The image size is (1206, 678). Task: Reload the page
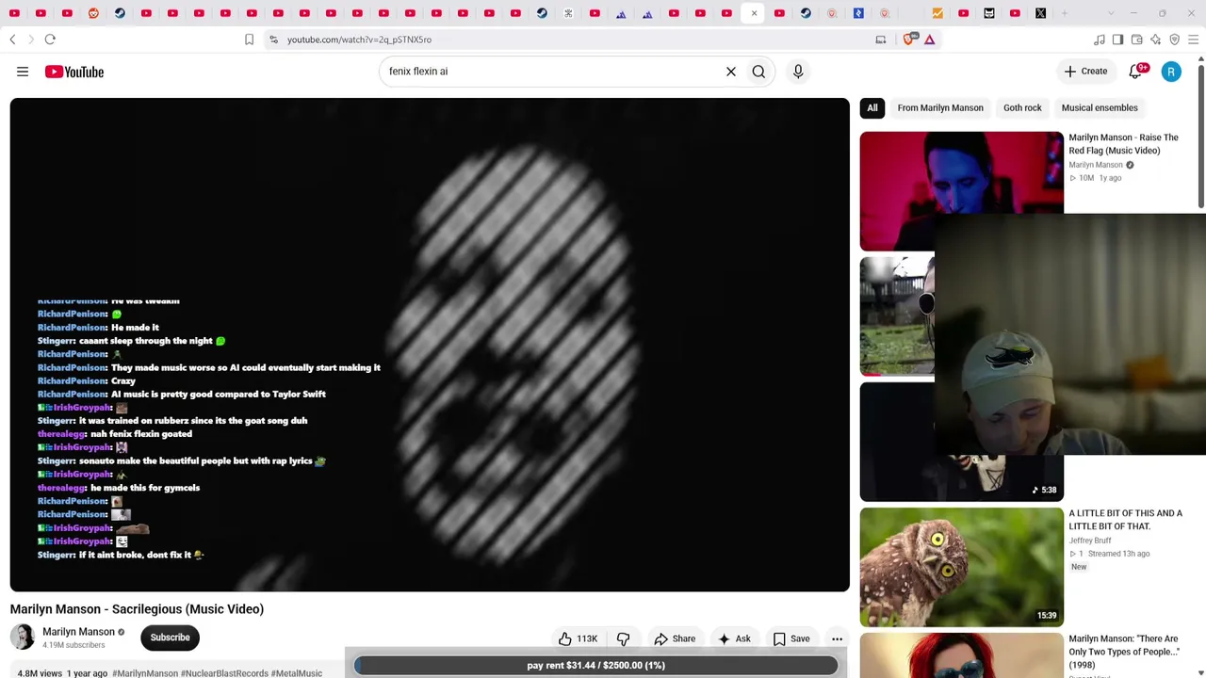(50, 40)
